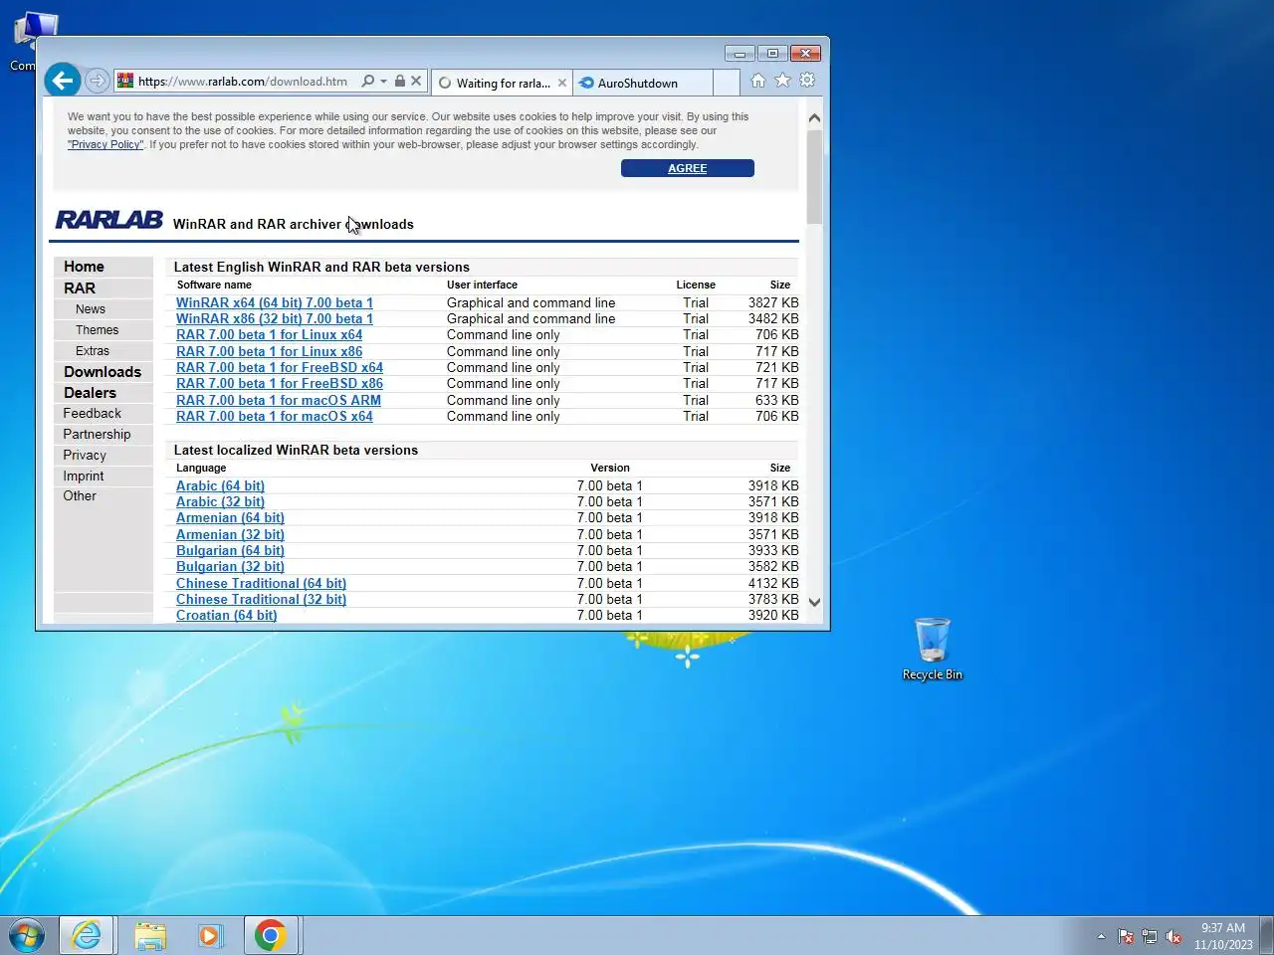Click the stop loading X icon in address bar
This screenshot has height=955, width=1274.
416,82
